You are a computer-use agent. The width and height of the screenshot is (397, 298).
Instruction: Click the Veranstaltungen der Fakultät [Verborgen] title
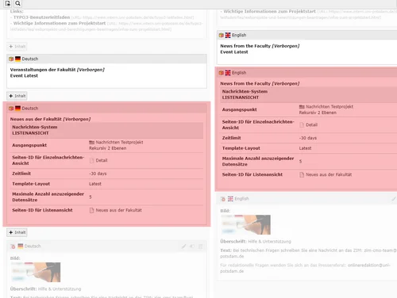pyautogui.click(x=57, y=70)
